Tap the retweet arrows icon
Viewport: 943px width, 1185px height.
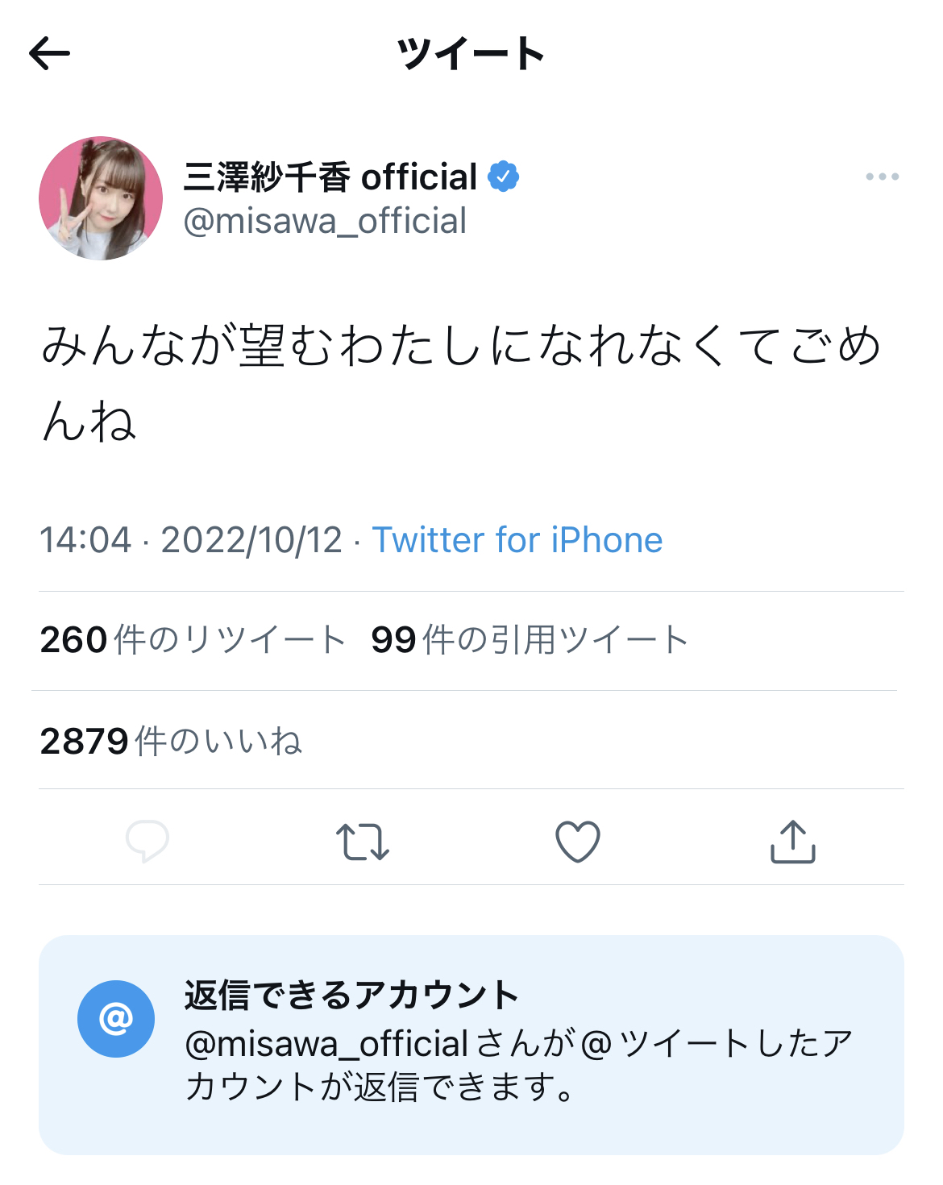(363, 842)
